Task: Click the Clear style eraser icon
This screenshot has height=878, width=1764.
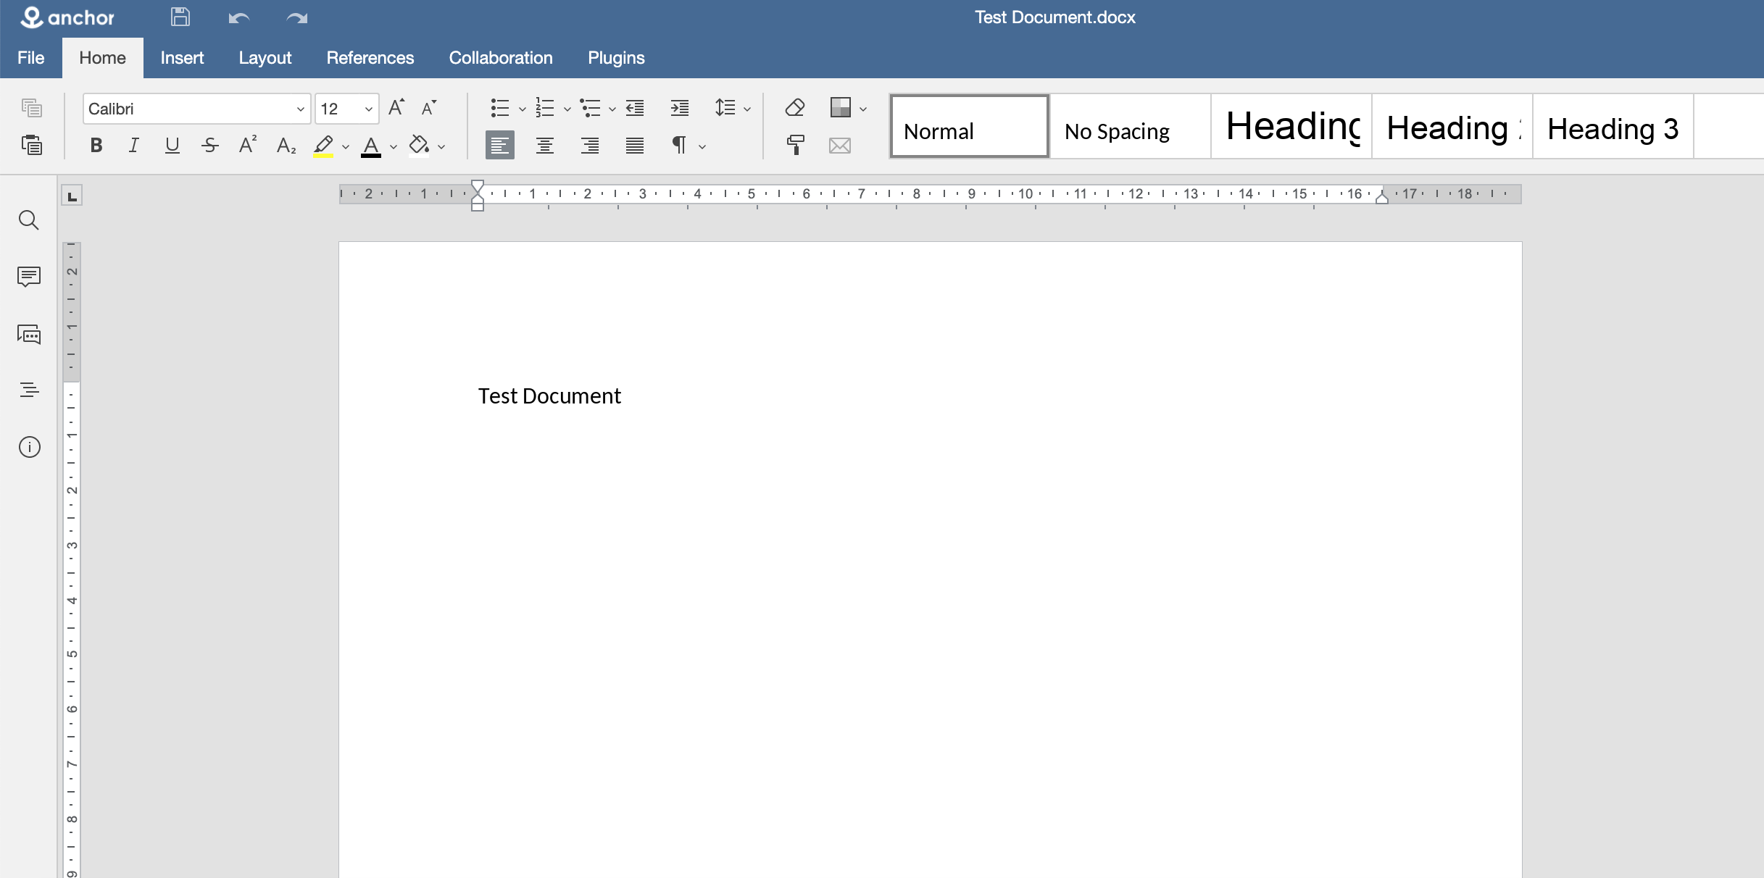Action: coord(795,109)
